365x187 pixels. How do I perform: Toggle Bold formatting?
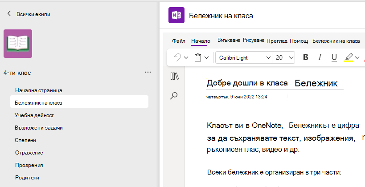306,57
